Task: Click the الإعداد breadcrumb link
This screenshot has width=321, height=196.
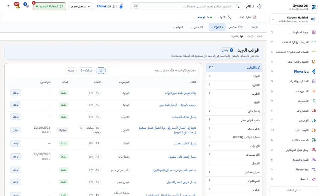Action: (250, 36)
